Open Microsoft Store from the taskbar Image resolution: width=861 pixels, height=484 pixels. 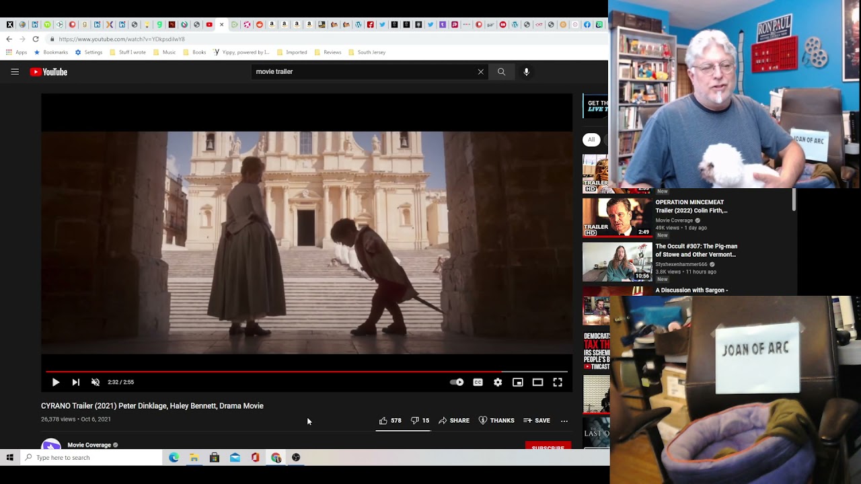coord(215,458)
